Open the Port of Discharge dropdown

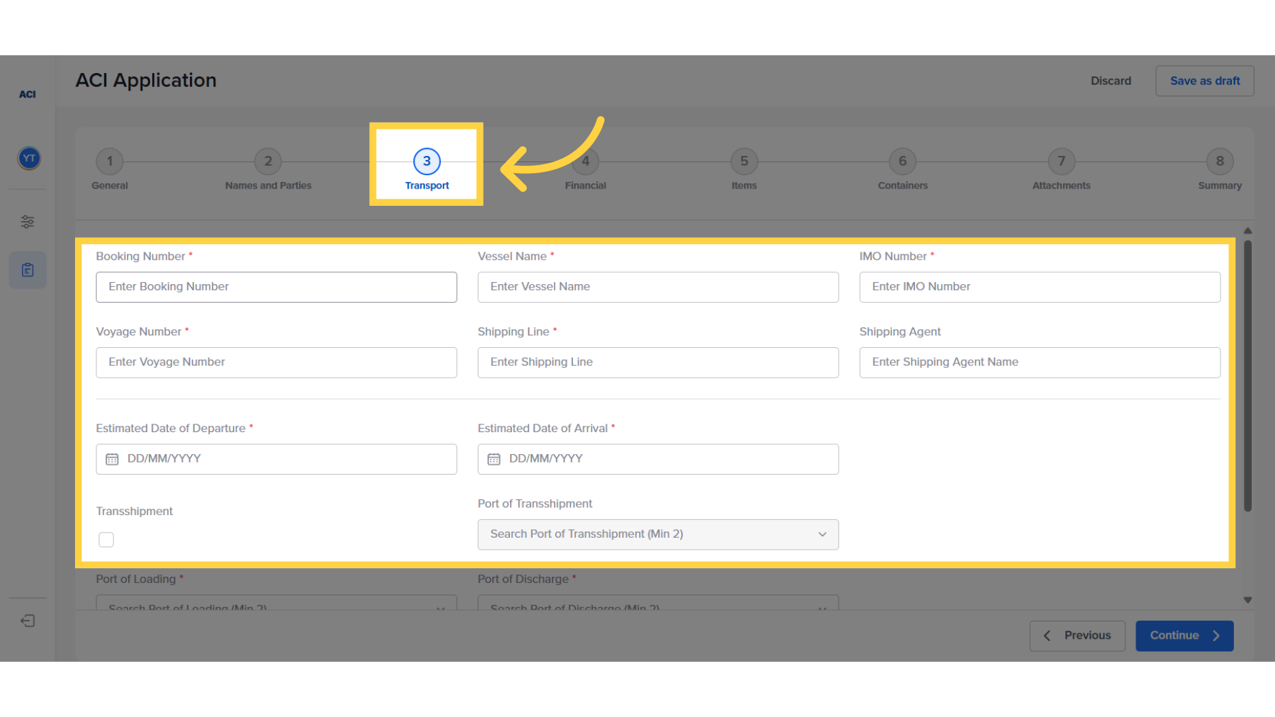[x=657, y=604]
